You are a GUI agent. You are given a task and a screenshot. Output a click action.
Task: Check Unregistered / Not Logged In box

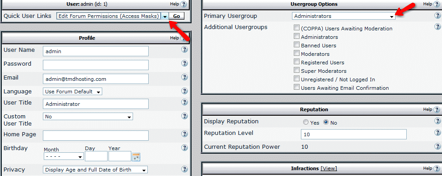click(296, 79)
